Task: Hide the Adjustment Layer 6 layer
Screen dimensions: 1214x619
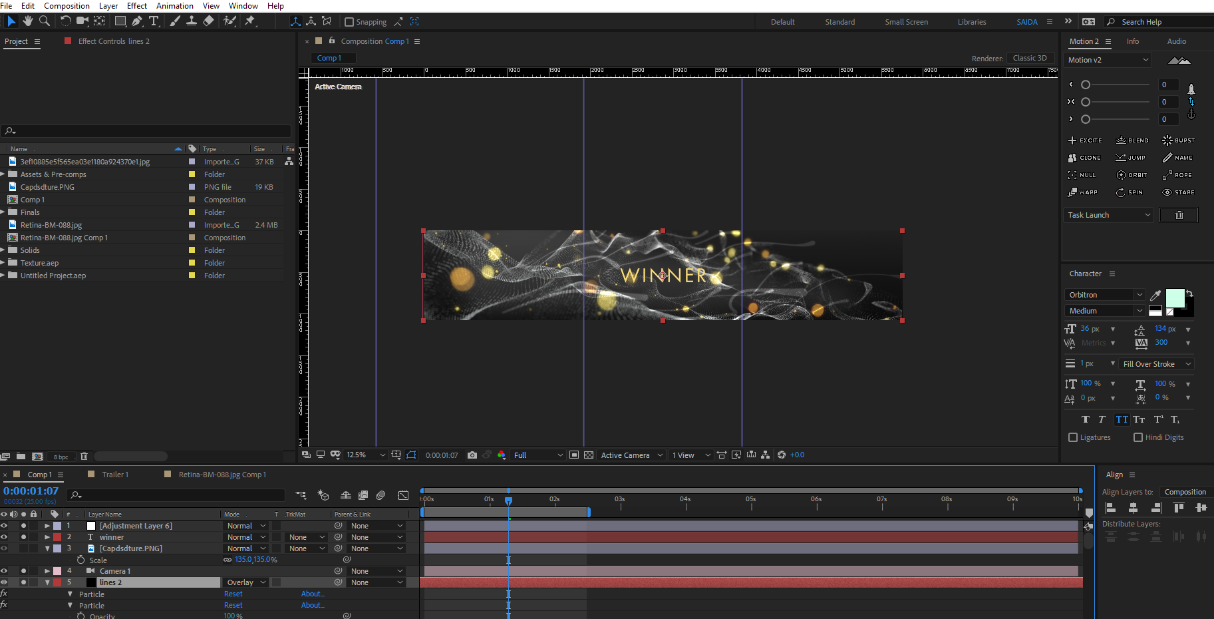Action: click(4, 526)
